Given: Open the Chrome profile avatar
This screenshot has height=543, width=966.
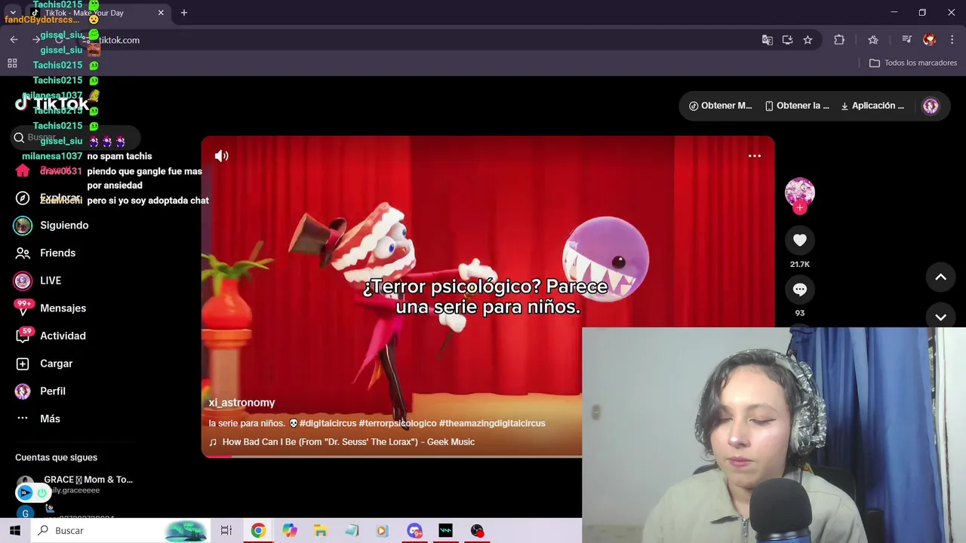Looking at the screenshot, I should click(929, 40).
